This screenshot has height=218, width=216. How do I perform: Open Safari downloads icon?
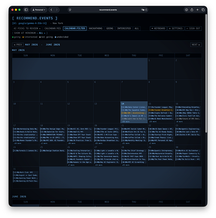(x=186, y=10)
